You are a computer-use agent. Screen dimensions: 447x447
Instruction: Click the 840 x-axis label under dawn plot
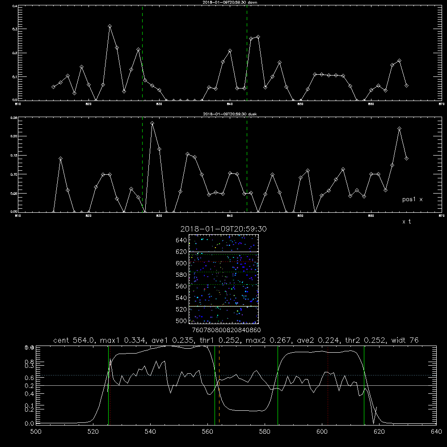230,104
